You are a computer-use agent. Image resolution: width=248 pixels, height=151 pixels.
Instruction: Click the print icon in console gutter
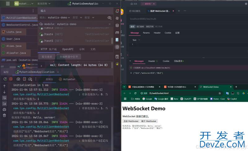click(4, 109)
